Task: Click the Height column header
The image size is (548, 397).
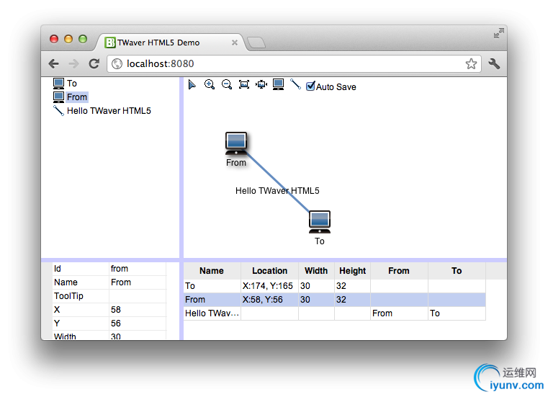Action: (x=352, y=271)
